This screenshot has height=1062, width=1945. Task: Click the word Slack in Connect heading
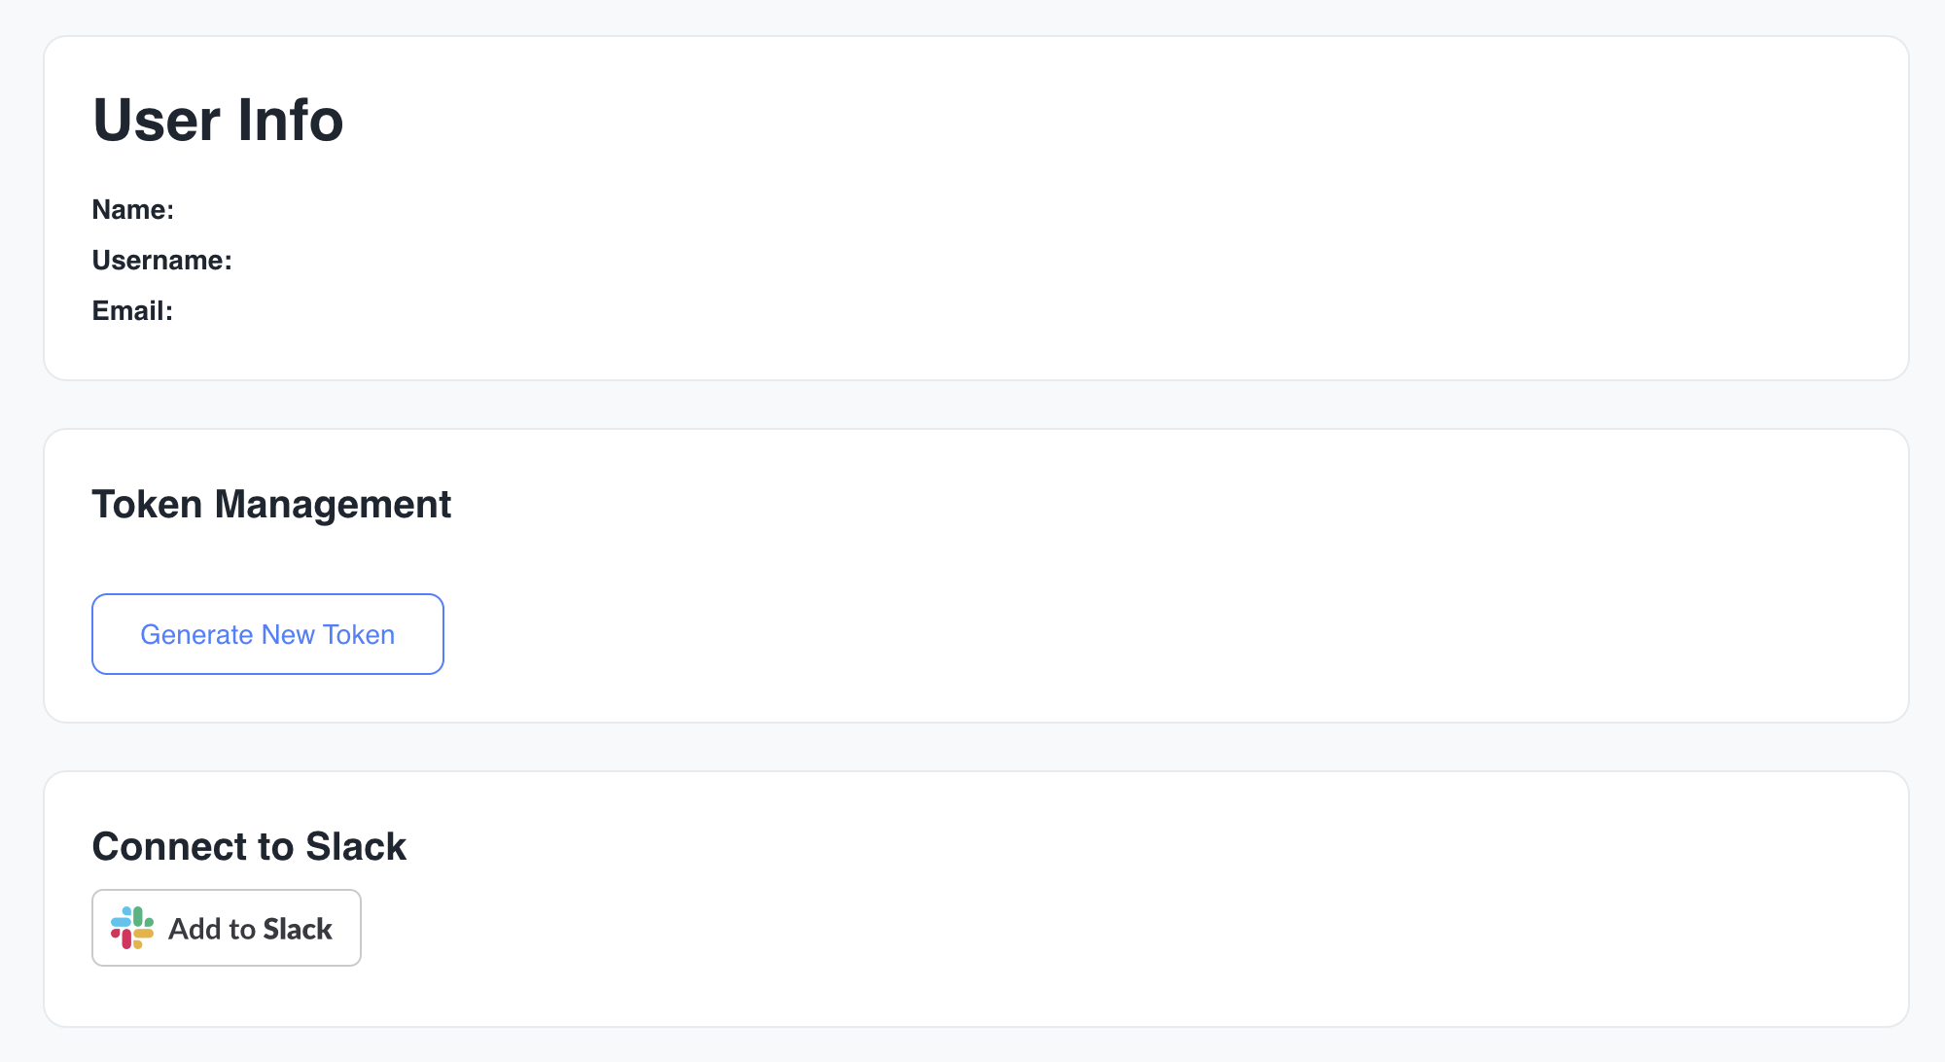(356, 847)
